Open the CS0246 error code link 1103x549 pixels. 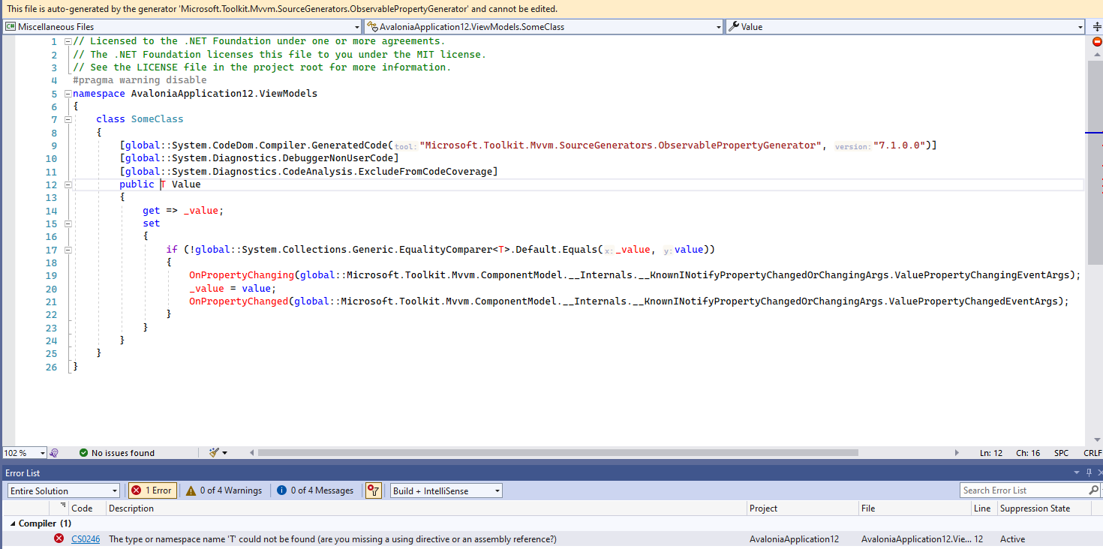(86, 539)
